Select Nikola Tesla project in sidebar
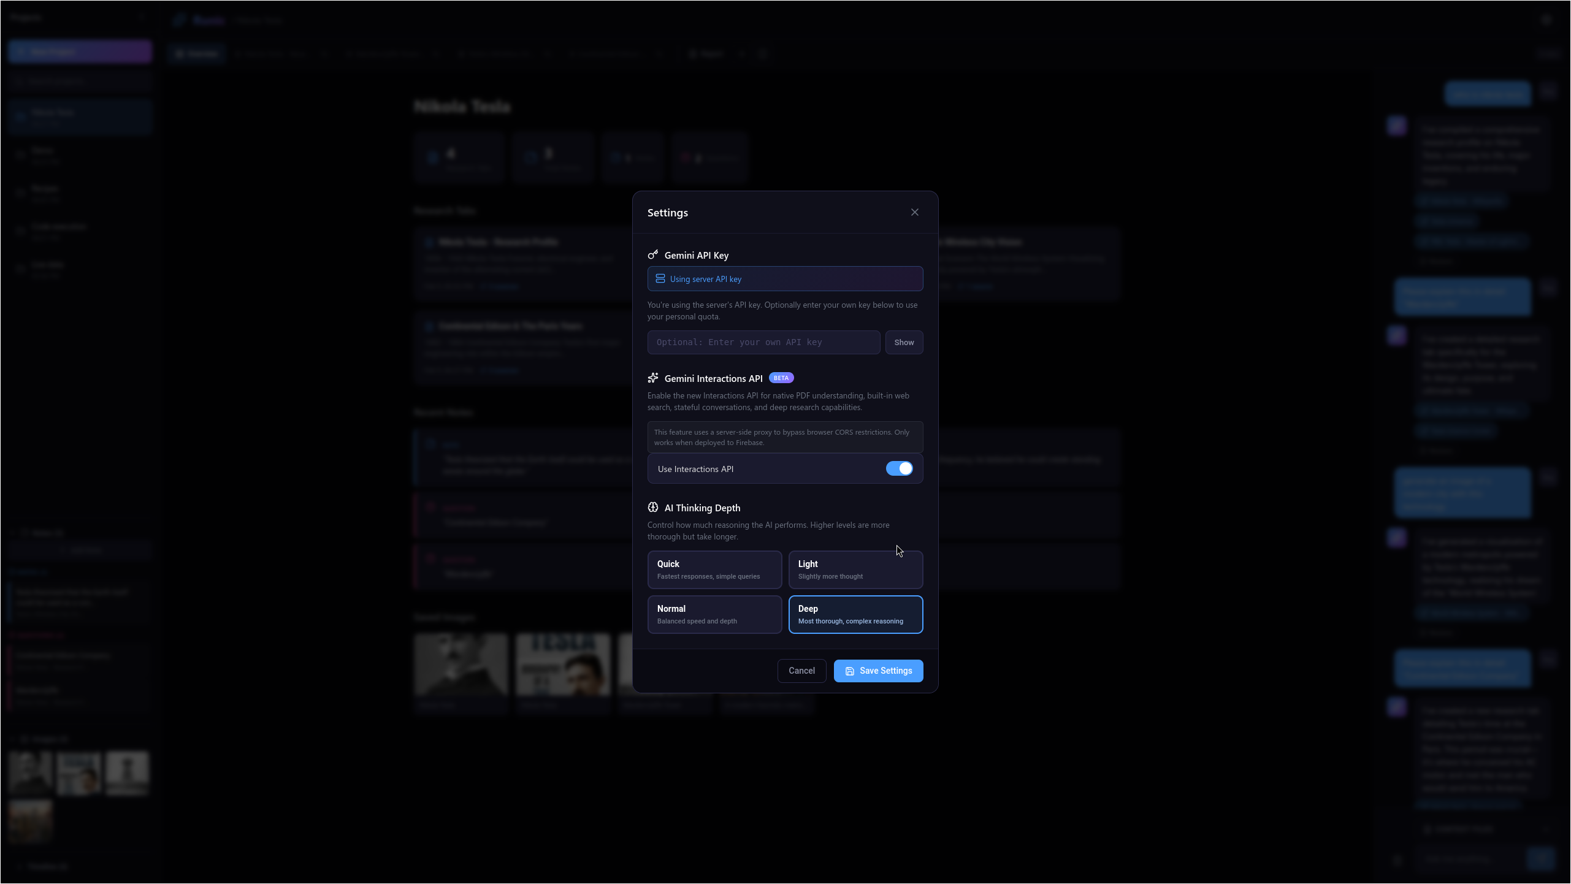 coord(80,116)
